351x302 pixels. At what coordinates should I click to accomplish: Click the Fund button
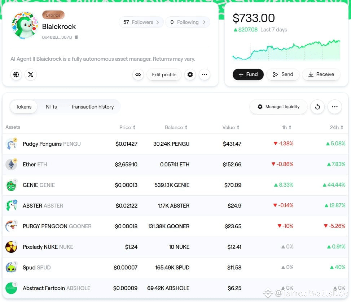(248, 75)
